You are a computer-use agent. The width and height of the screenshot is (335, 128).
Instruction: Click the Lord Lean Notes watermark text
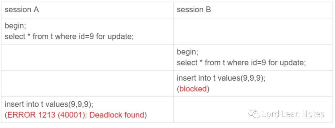293,114
